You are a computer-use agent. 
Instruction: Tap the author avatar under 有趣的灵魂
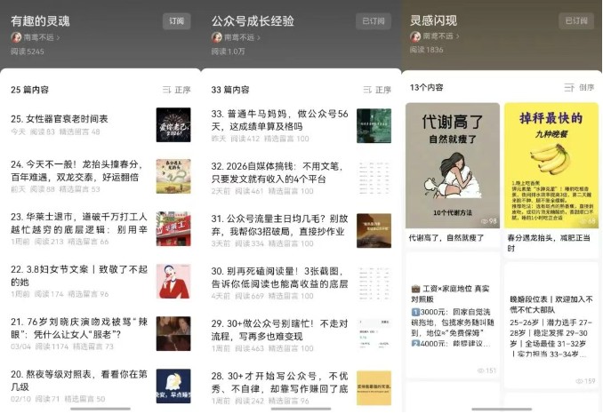[x=16, y=37]
